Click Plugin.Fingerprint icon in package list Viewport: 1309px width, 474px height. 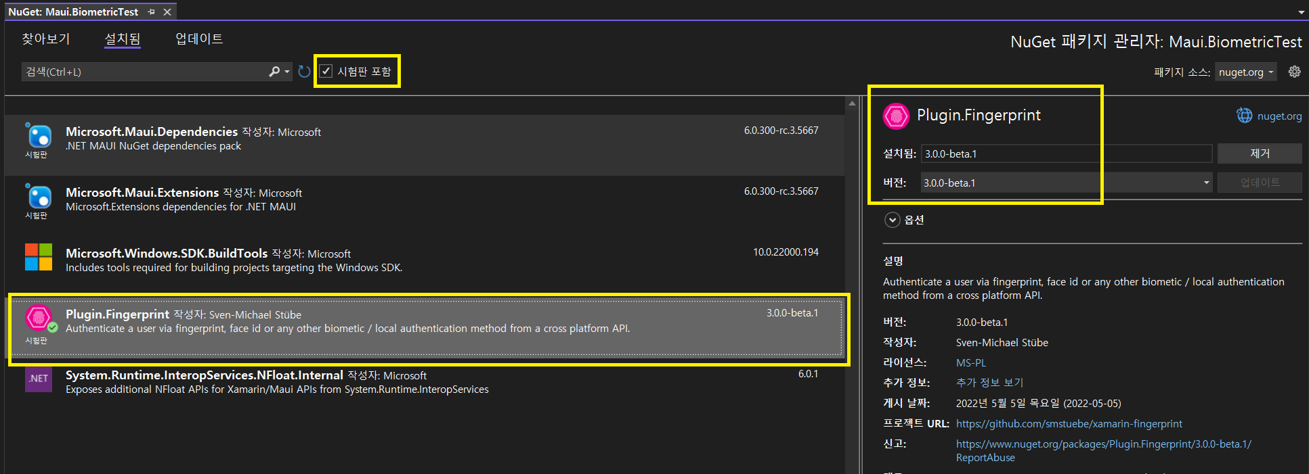point(39,318)
